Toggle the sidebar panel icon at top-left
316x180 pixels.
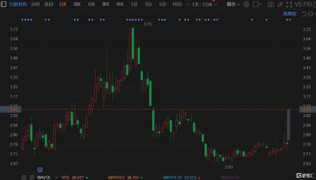coord(3,4)
